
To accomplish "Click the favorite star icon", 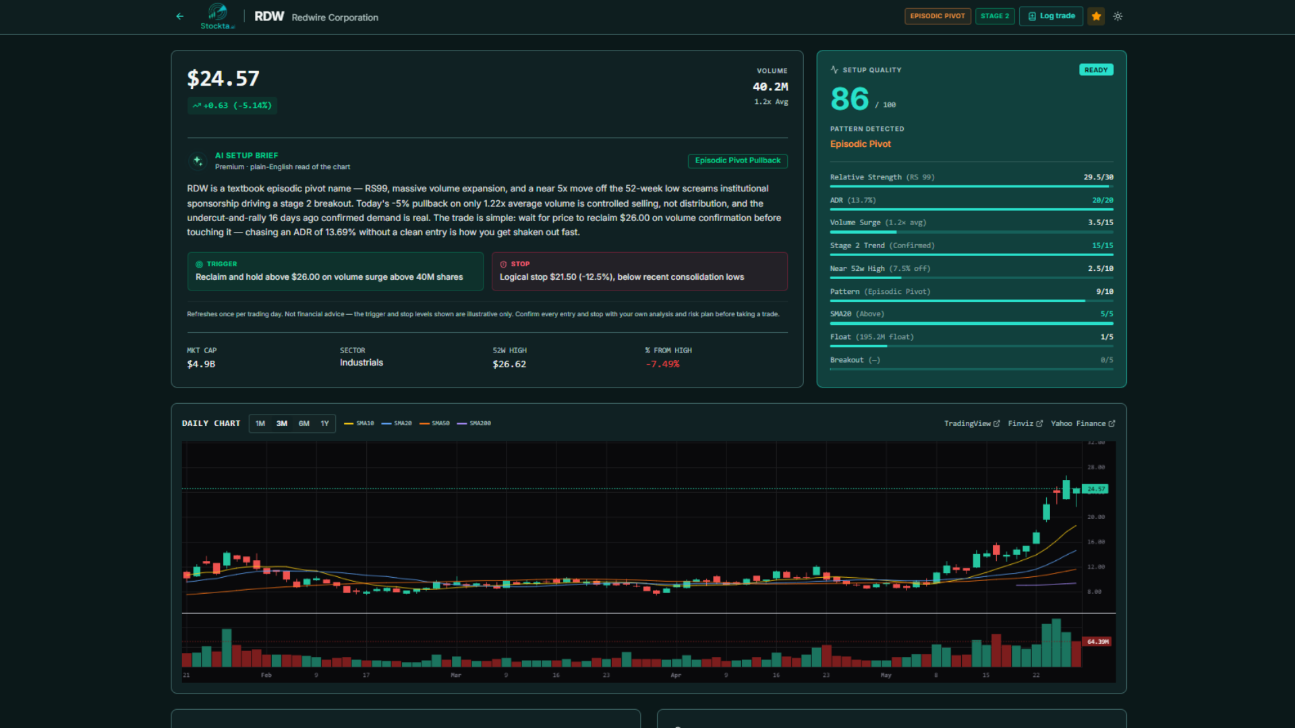I will pyautogui.click(x=1096, y=16).
